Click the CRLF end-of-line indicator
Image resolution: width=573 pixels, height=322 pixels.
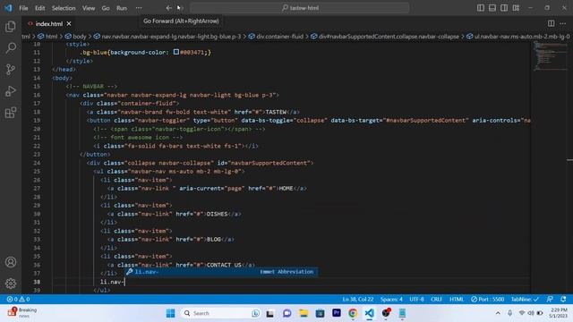(x=436, y=299)
